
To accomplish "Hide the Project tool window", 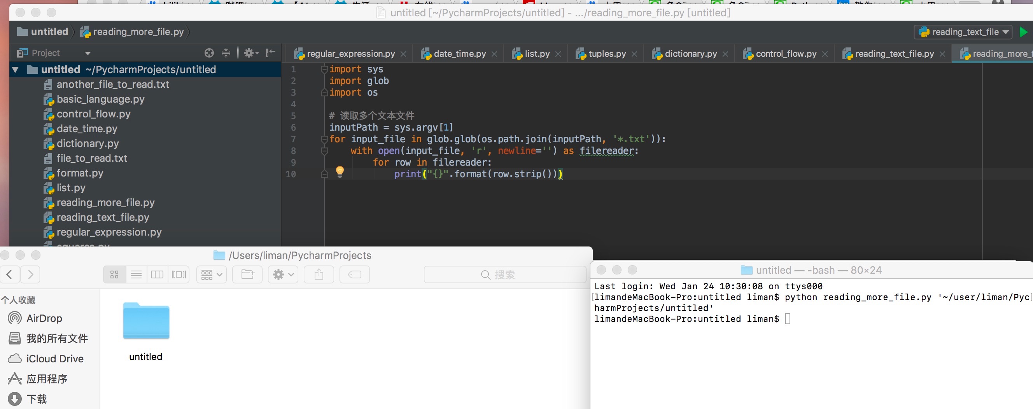I will (271, 52).
